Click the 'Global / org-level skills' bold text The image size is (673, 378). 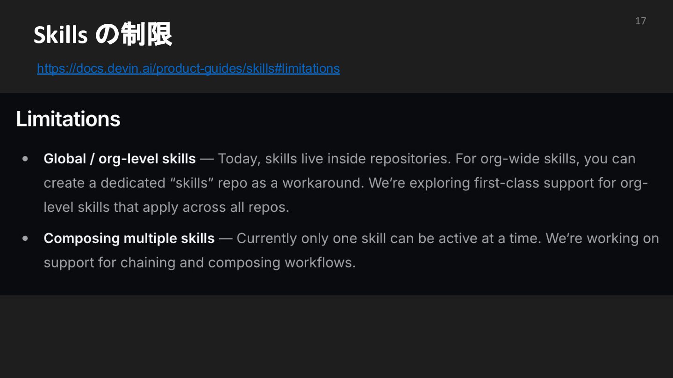pyautogui.click(x=120, y=159)
